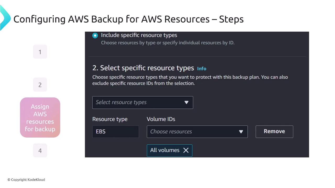Open the 'Select resource types' dropdown
Viewport: 335px width, 188px height.
pyautogui.click(x=139, y=102)
